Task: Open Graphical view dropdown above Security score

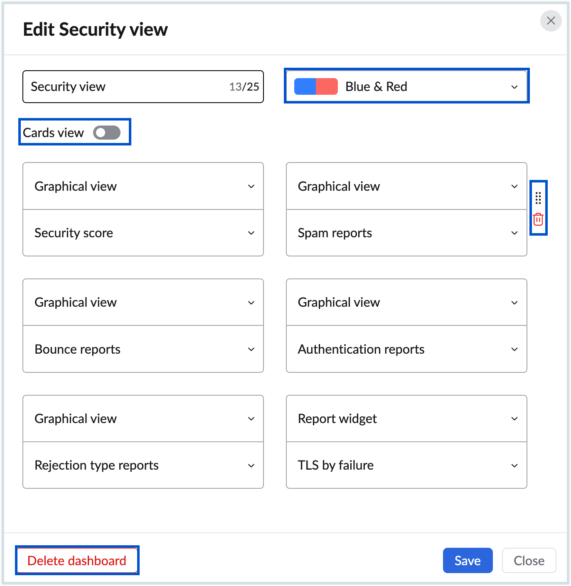Action: [143, 186]
